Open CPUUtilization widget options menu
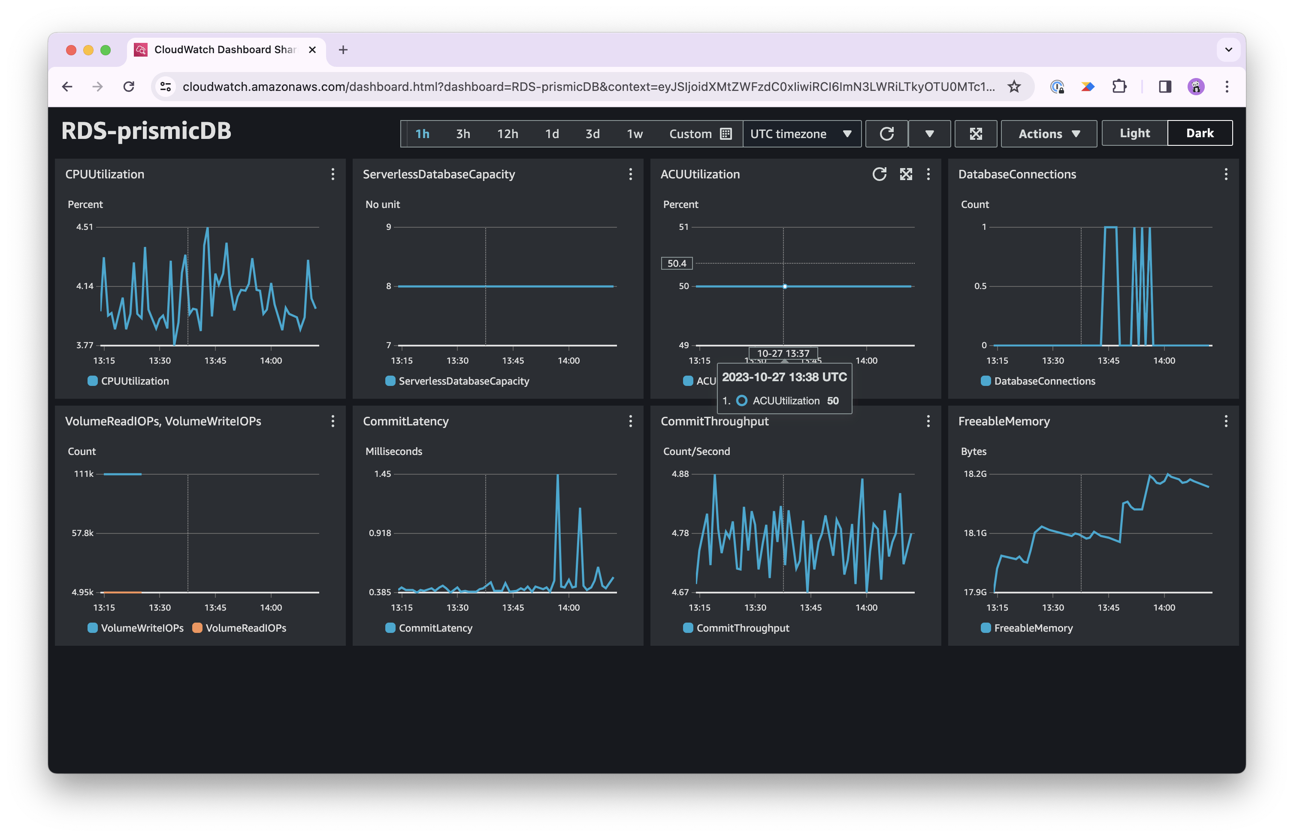 pyautogui.click(x=333, y=174)
